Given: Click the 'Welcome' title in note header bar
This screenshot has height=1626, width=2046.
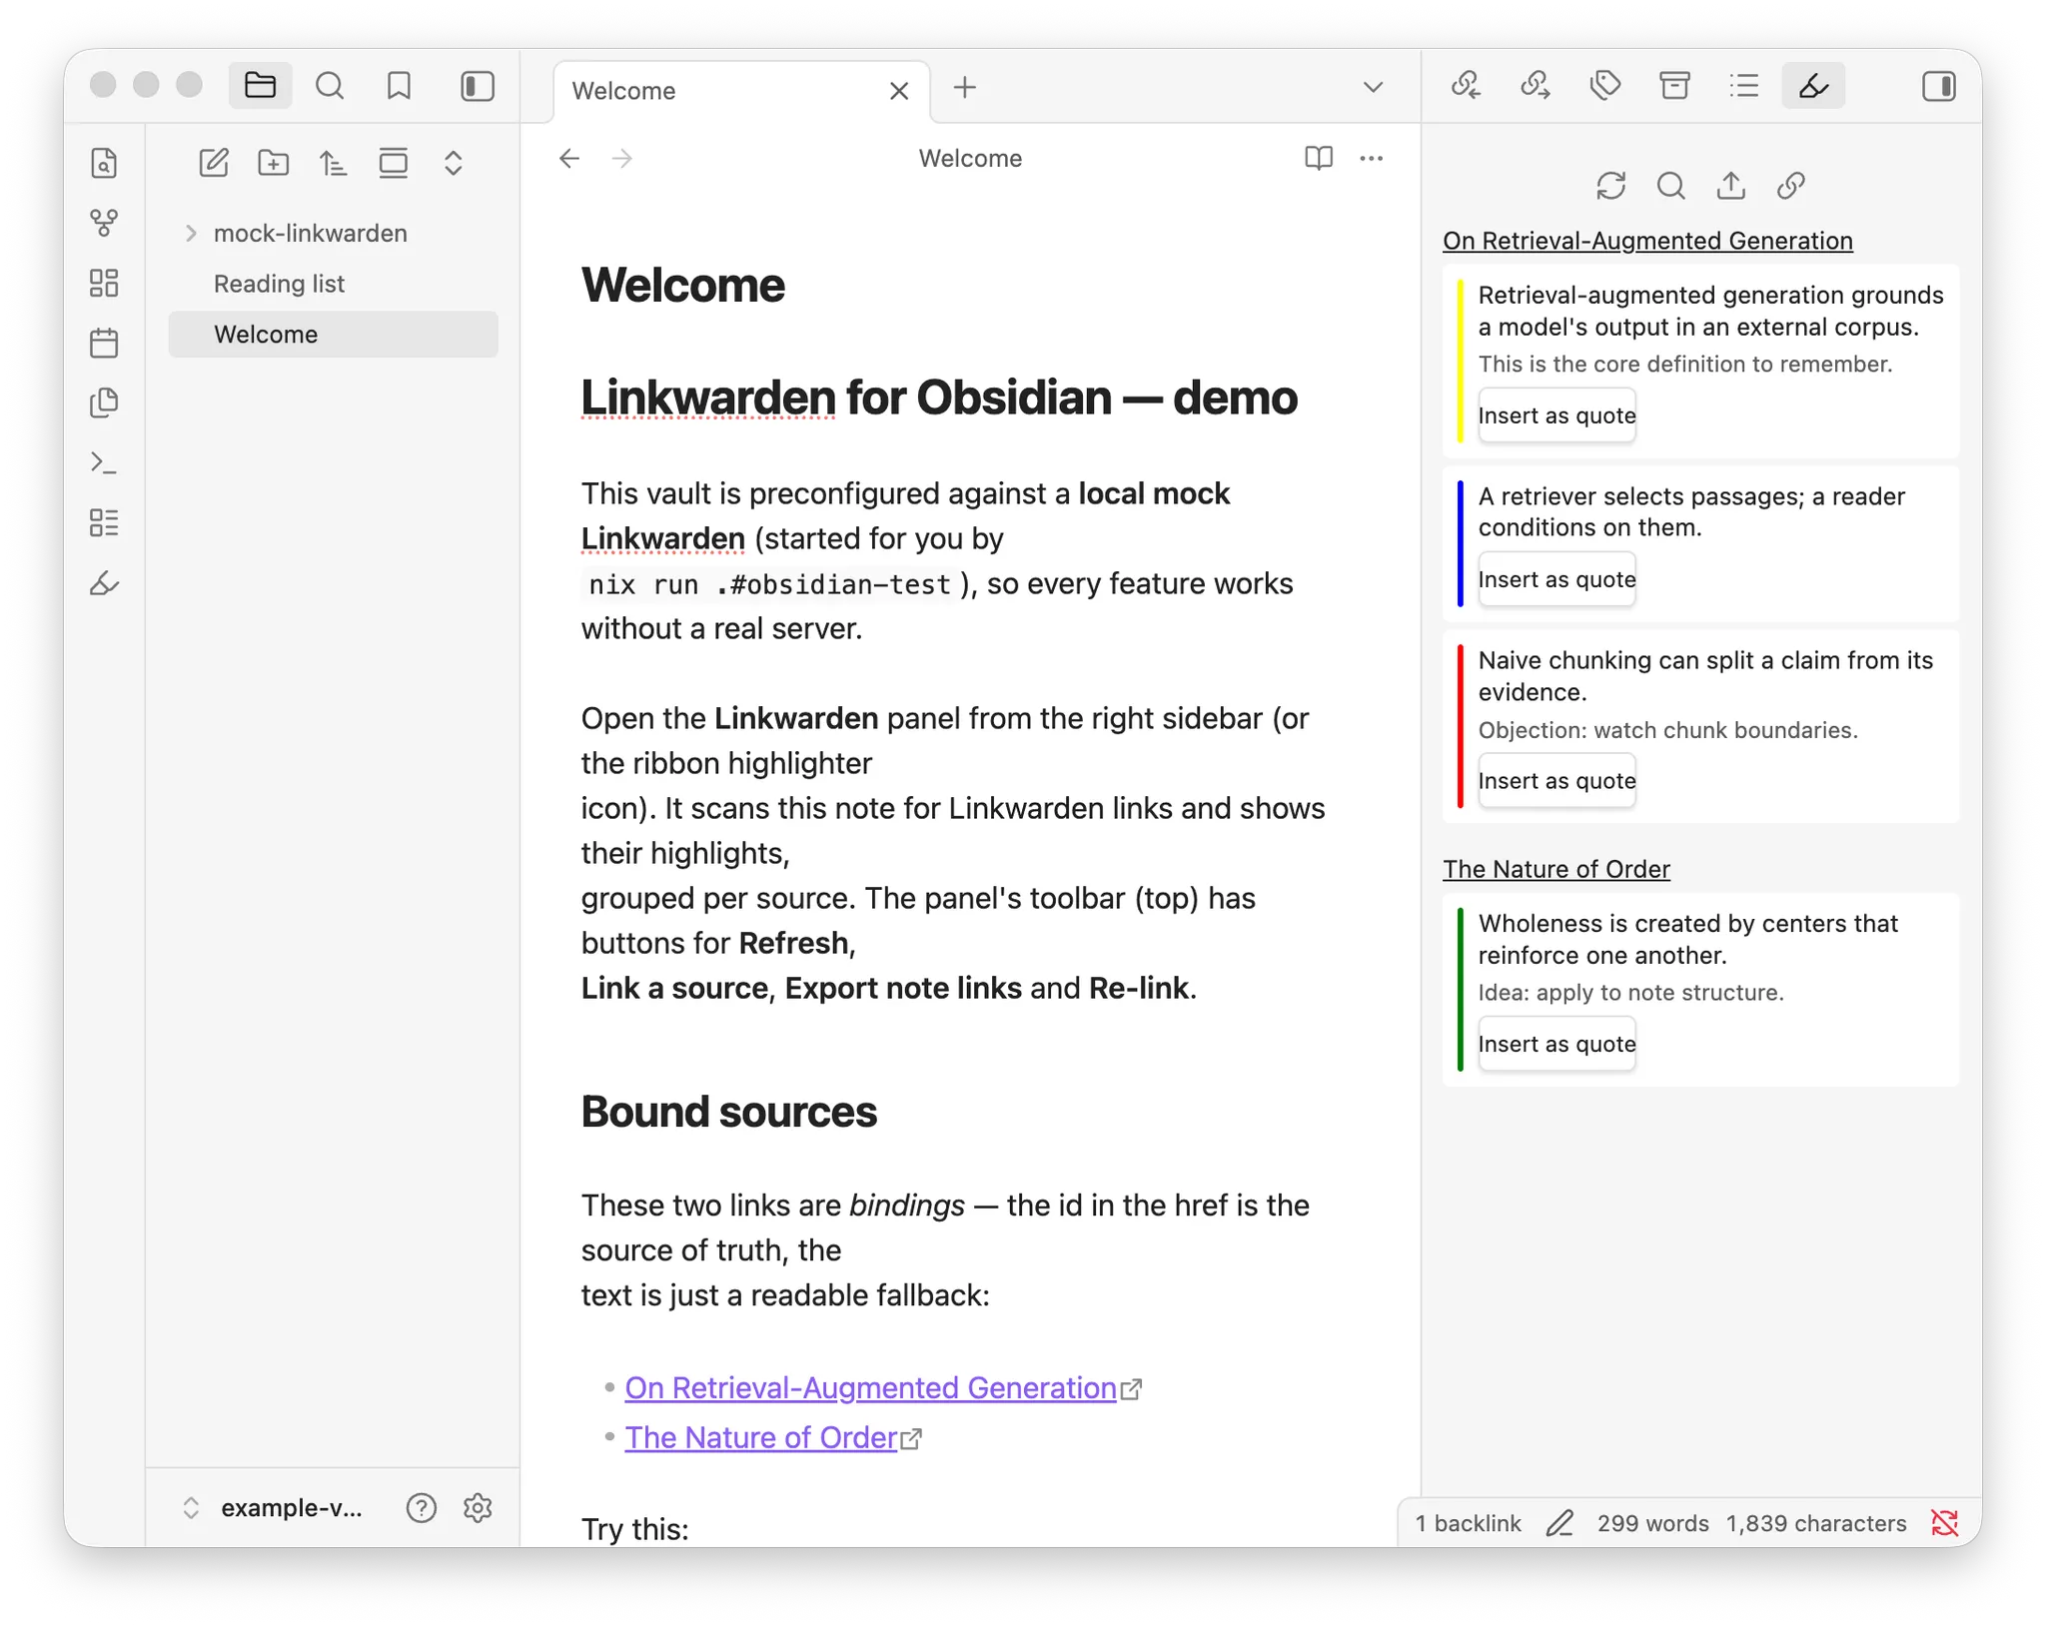Looking at the screenshot, I should [x=970, y=159].
